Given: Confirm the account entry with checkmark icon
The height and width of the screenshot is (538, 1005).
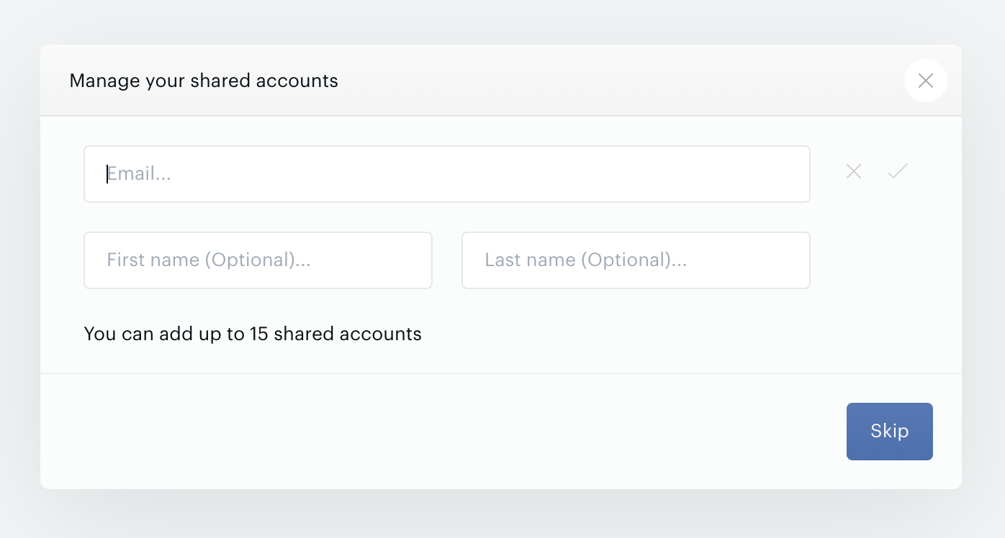Looking at the screenshot, I should tap(898, 171).
